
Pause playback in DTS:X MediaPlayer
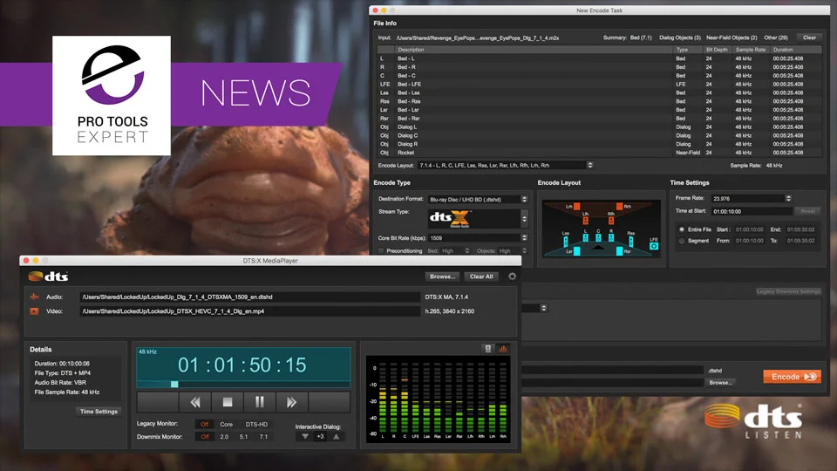tap(260, 402)
